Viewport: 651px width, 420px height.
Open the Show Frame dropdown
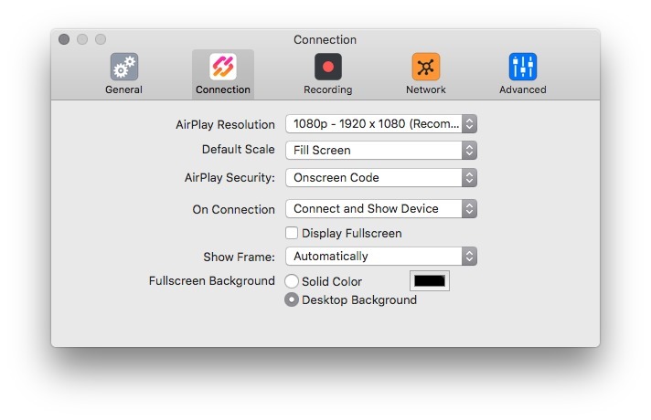(381, 257)
